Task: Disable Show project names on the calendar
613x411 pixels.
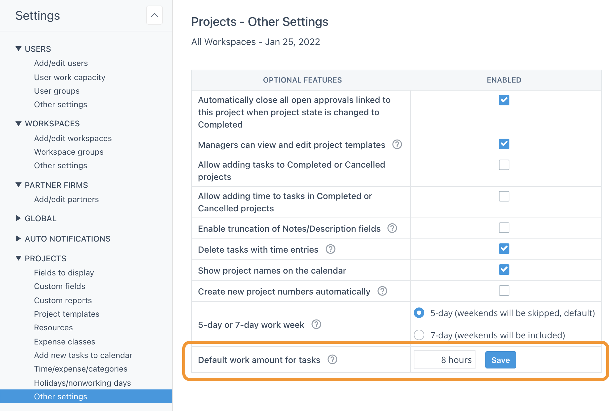Action: (x=504, y=270)
